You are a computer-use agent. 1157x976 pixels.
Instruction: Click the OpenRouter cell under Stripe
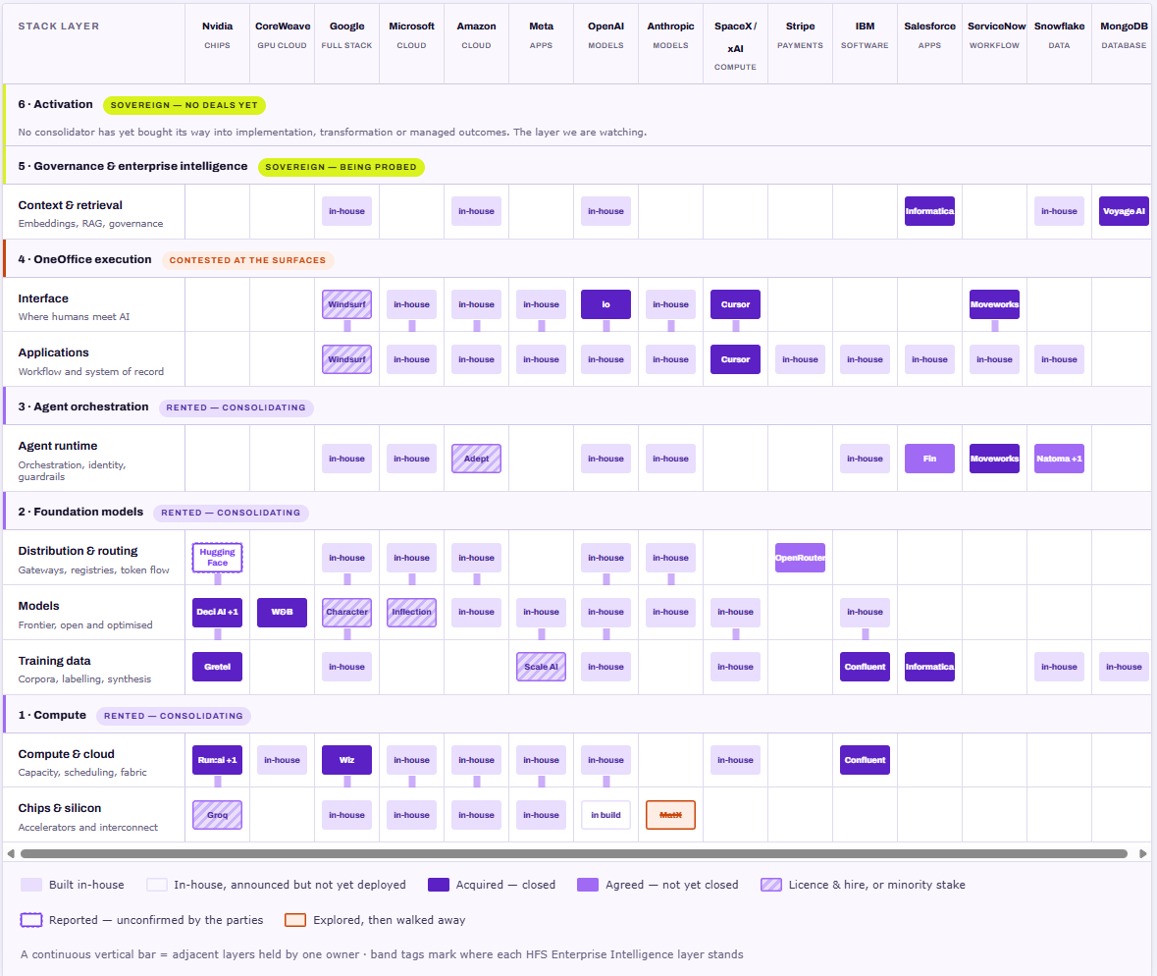[800, 558]
